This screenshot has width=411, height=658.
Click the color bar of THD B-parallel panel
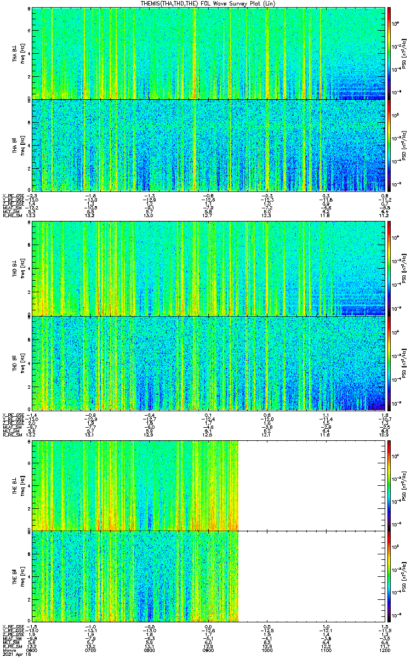click(389, 362)
